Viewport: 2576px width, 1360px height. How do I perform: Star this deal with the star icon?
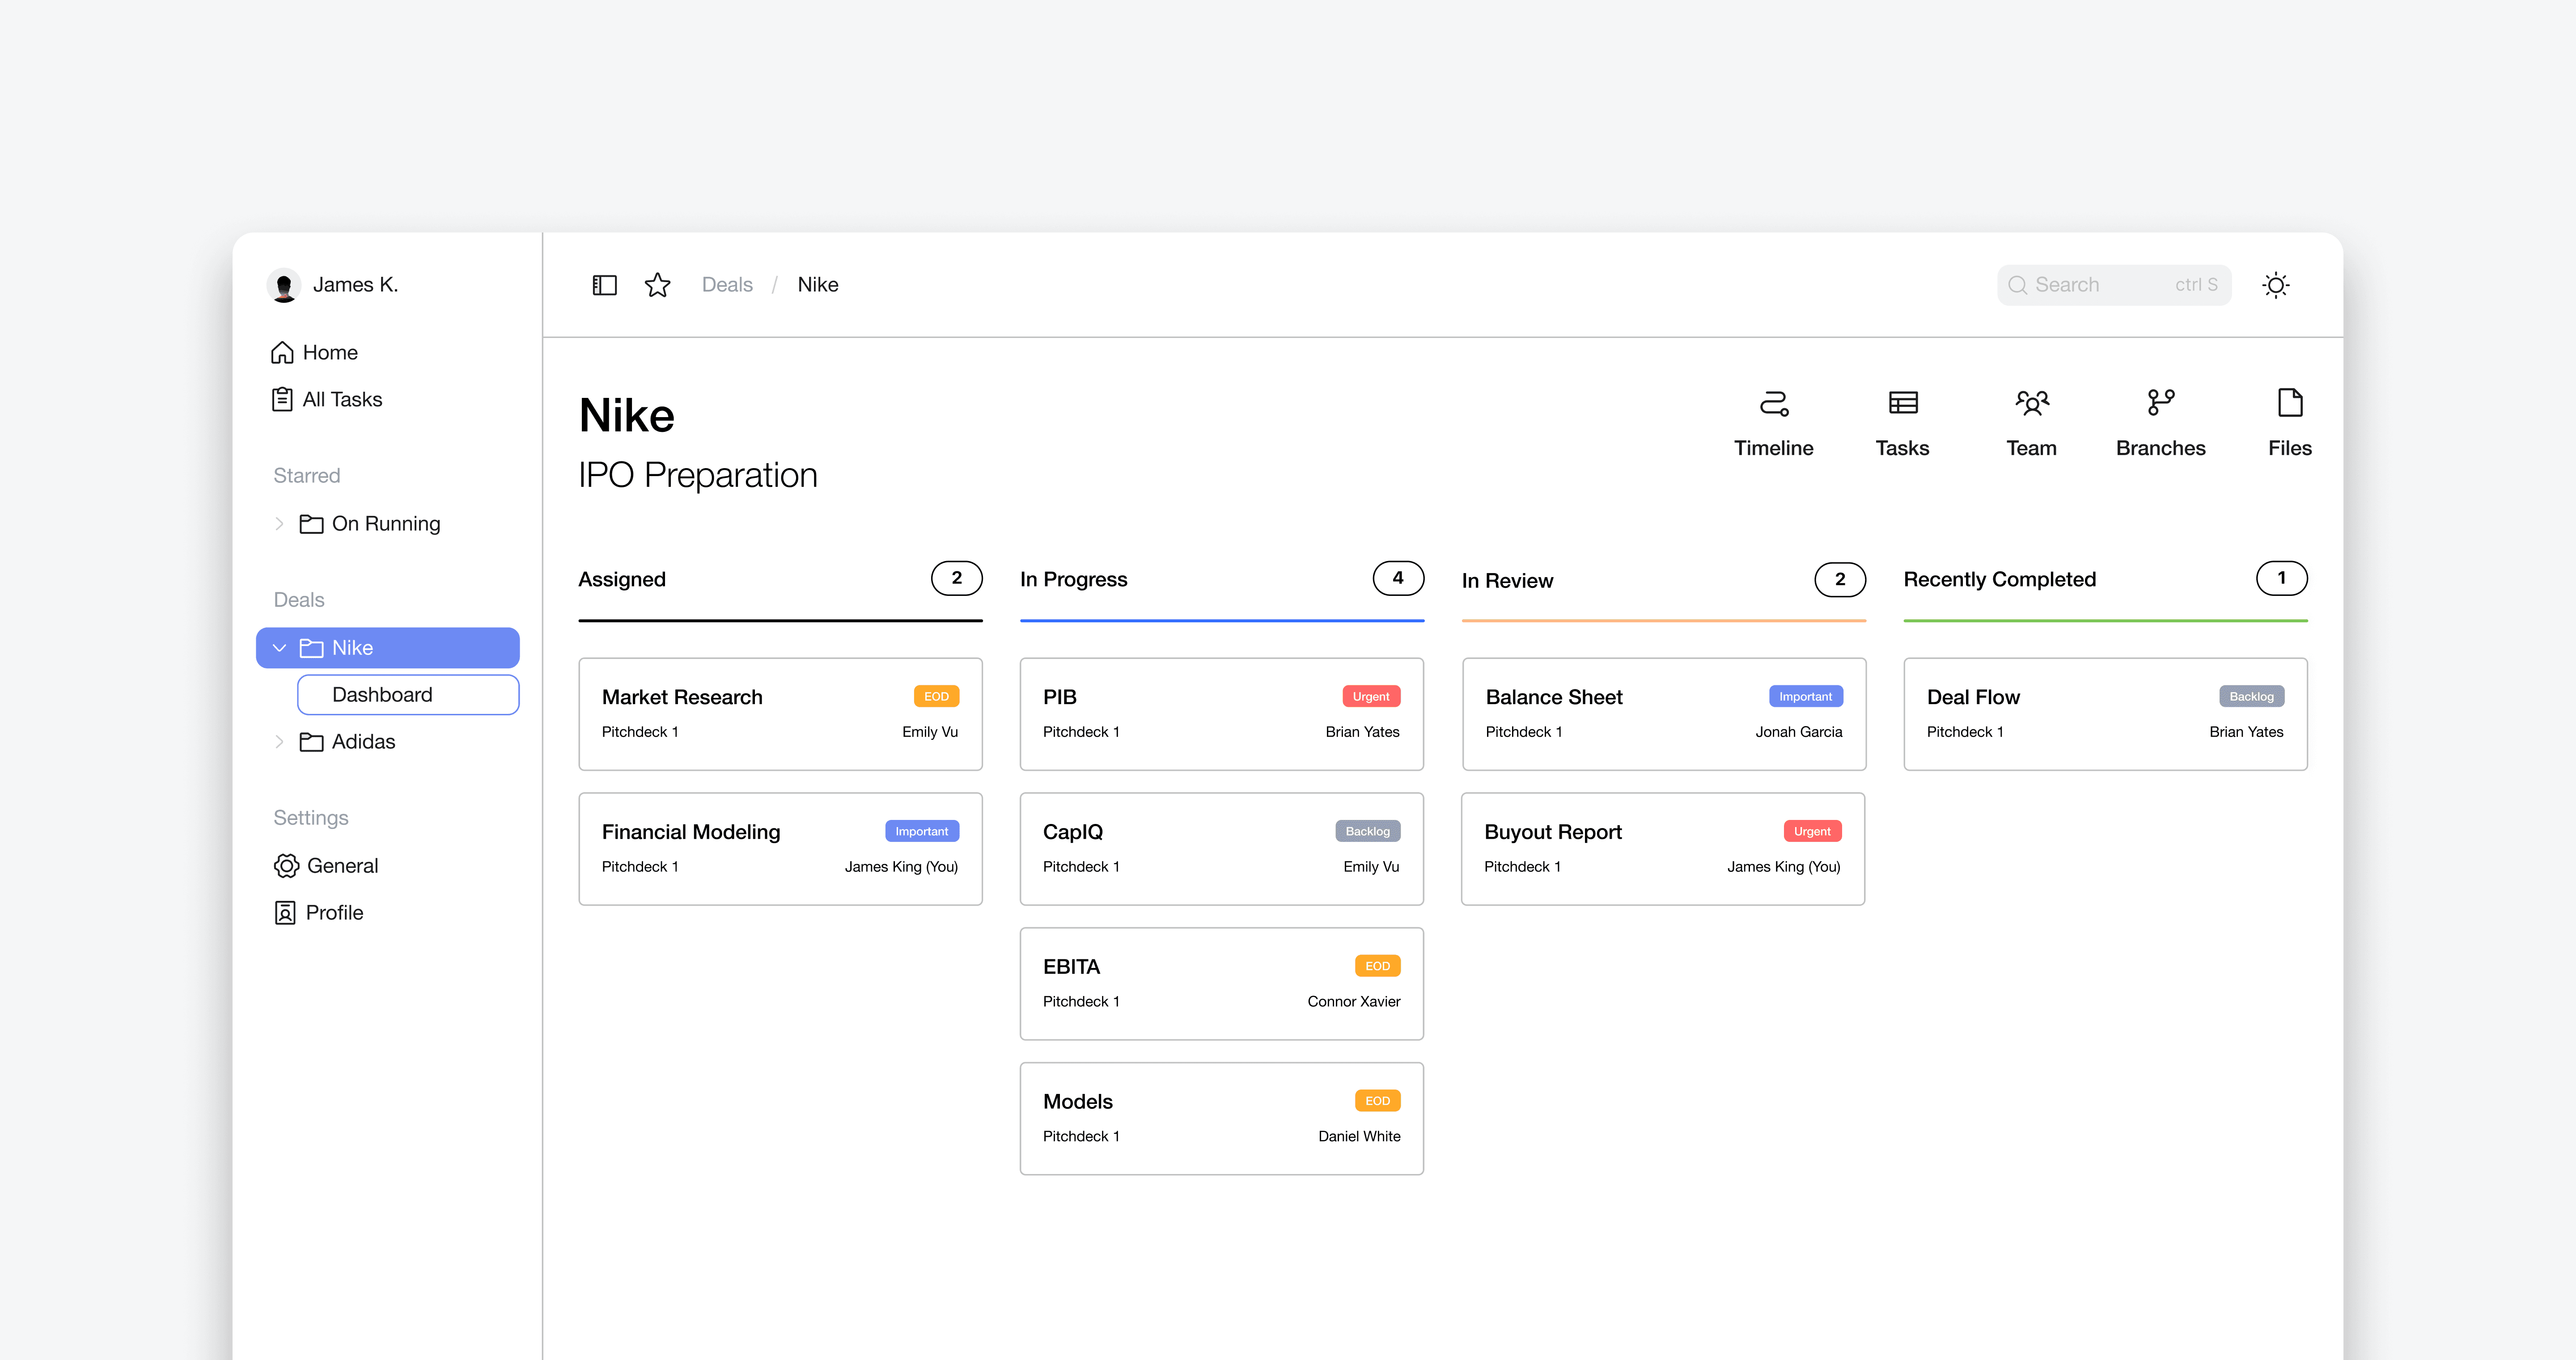tap(657, 285)
